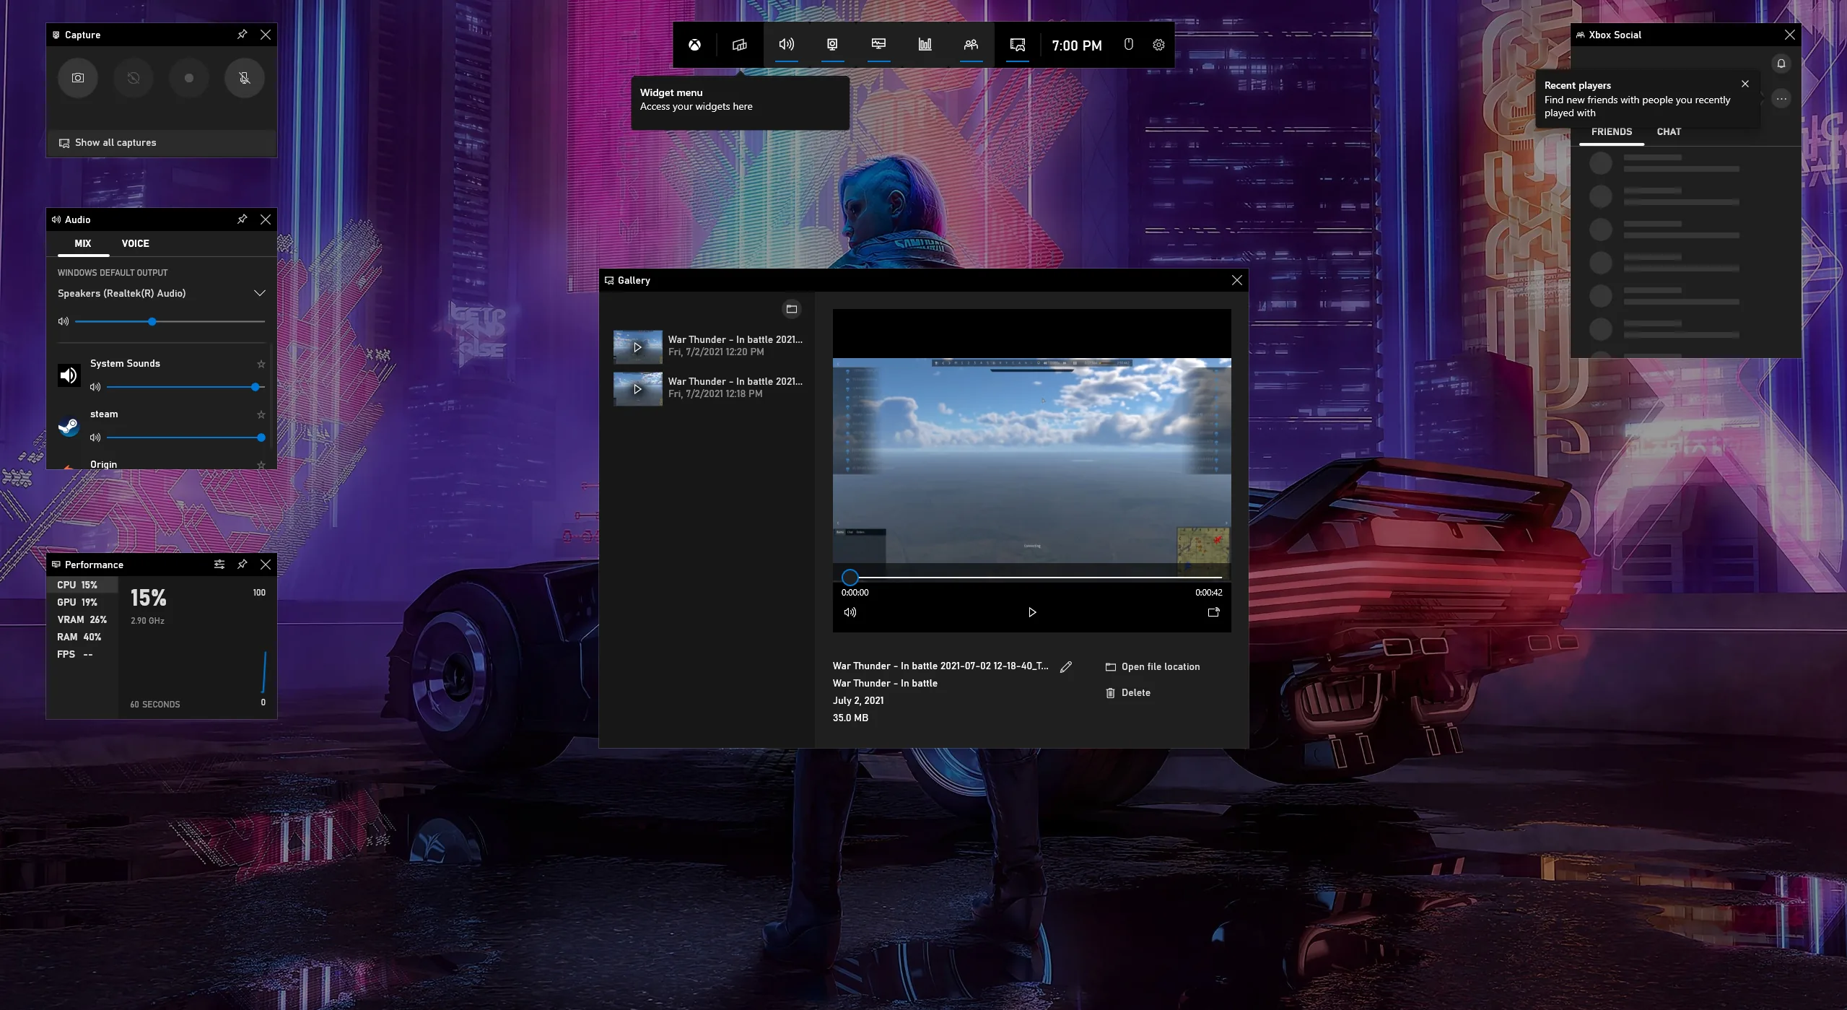Open Game Bar settings gear

(1158, 45)
